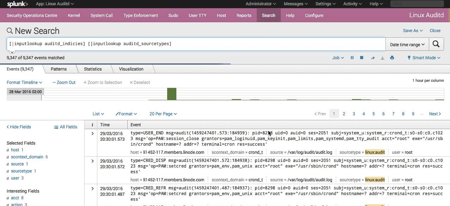Click into the search query field

tap(196, 44)
